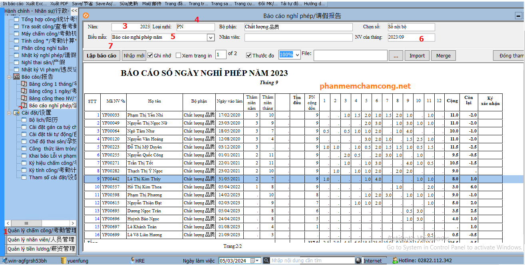The width and height of the screenshot is (525, 265).
Task: Switch to Quản lý nhân viên/人员管理 tab
Action: 41,239
